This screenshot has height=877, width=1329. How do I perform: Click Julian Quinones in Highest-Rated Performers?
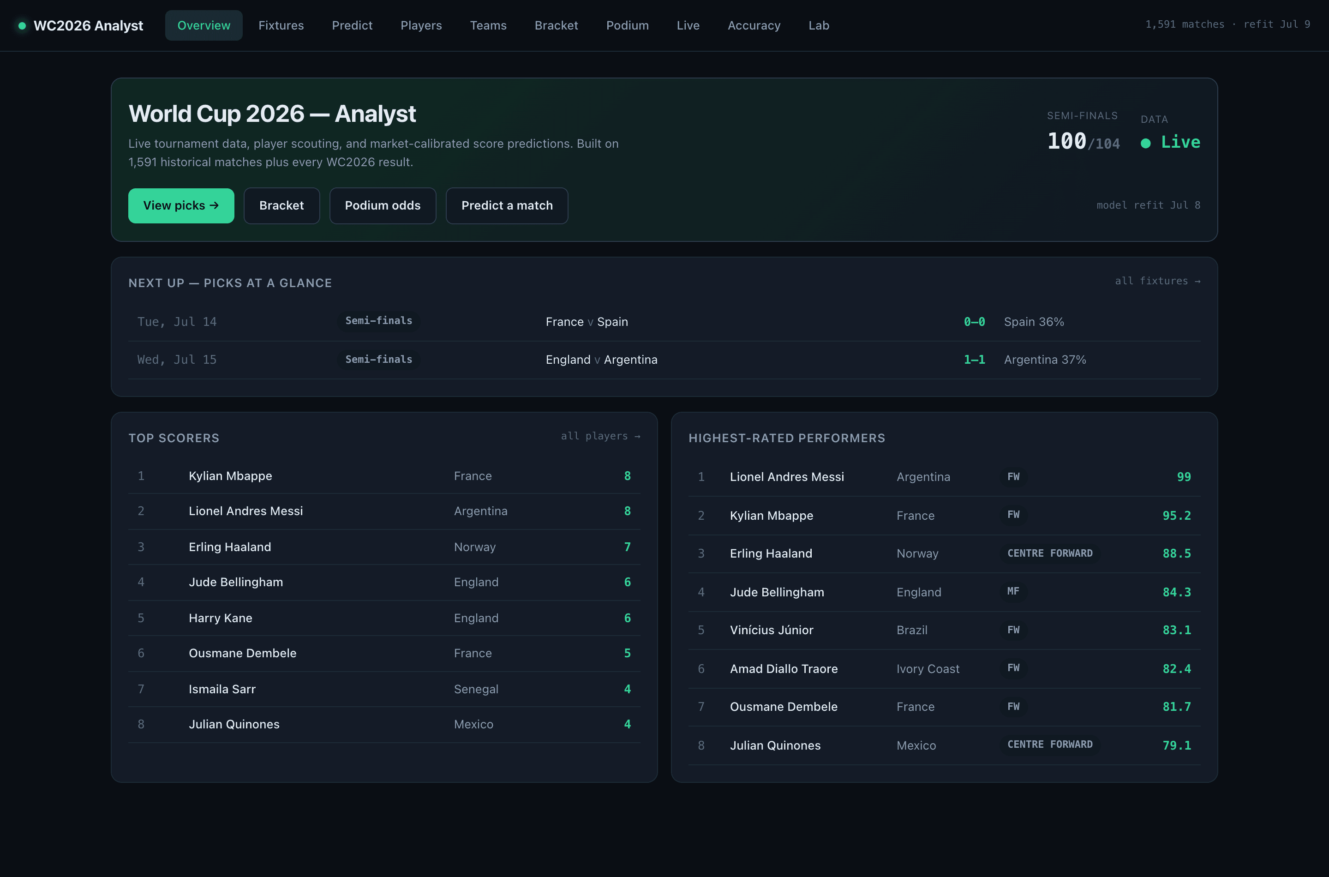[x=944, y=745]
